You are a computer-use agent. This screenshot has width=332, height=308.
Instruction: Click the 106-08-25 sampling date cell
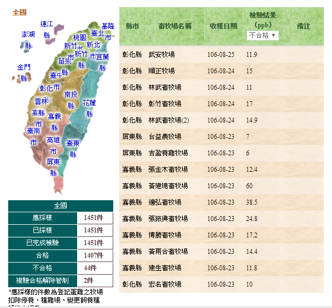pyautogui.click(x=221, y=55)
